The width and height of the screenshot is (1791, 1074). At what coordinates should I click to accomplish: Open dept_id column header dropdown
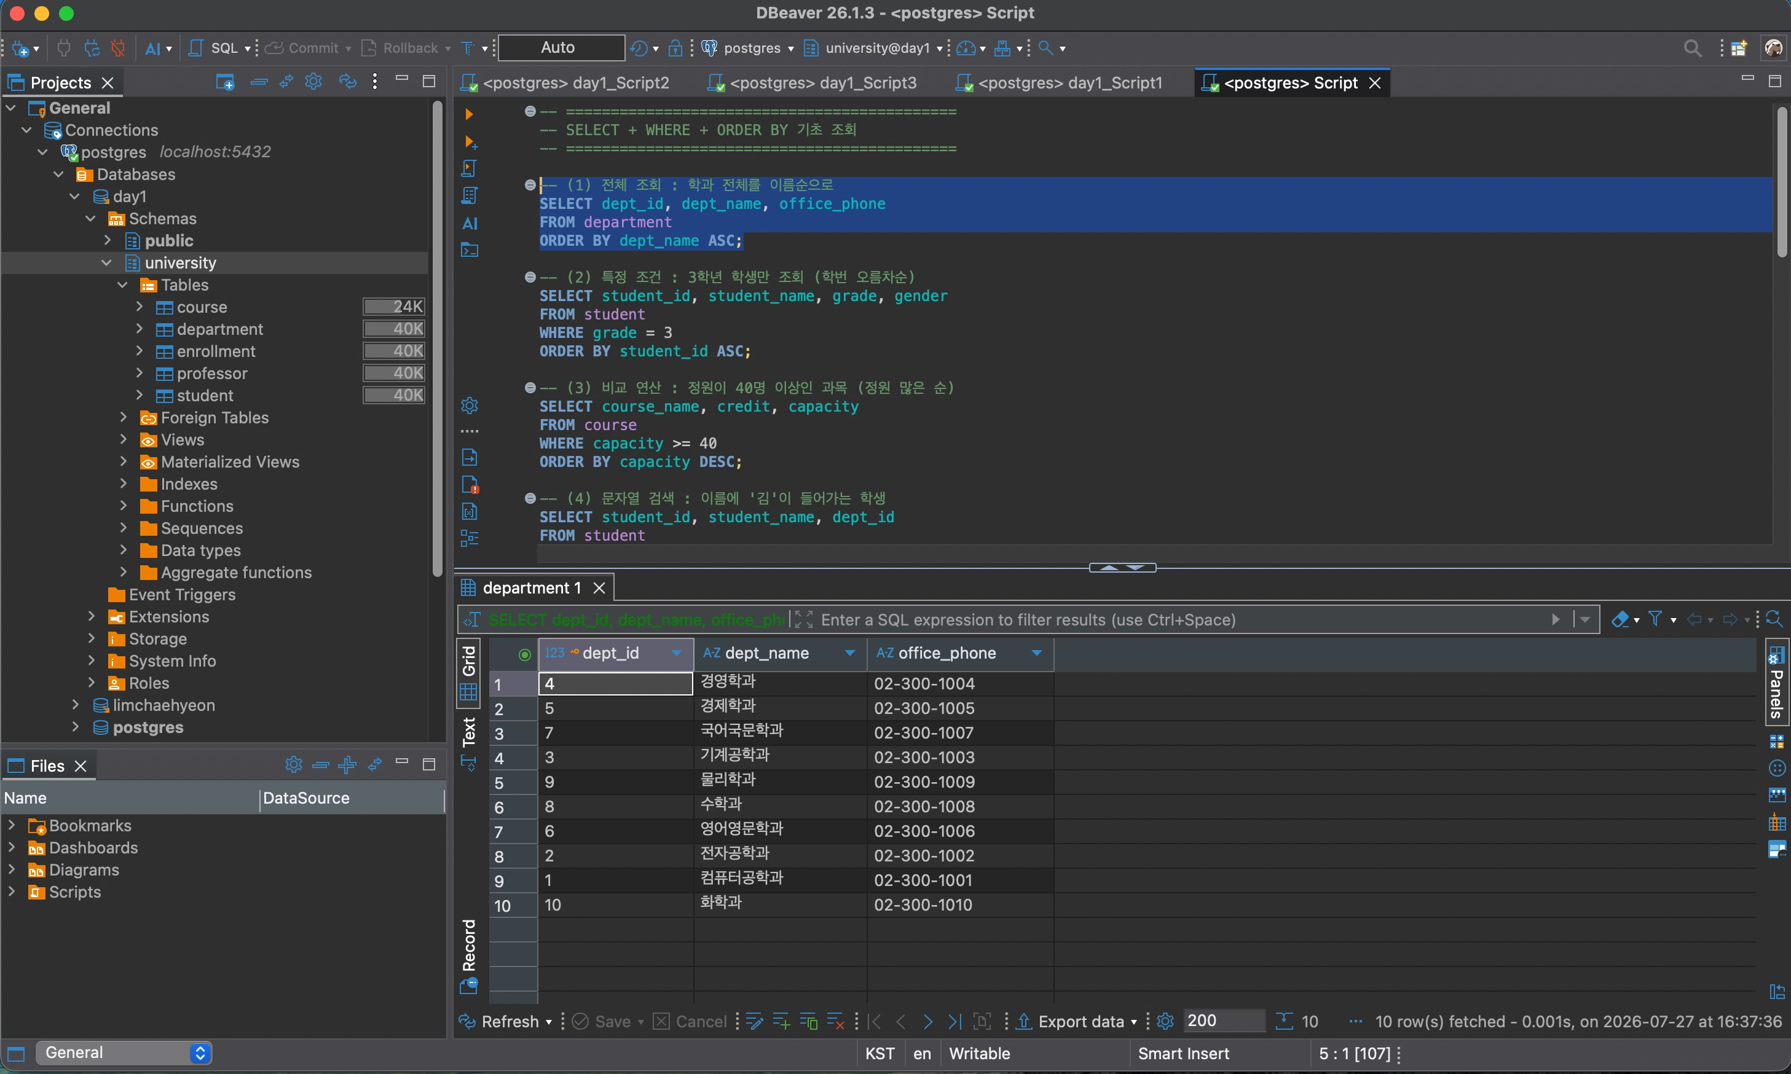point(676,653)
